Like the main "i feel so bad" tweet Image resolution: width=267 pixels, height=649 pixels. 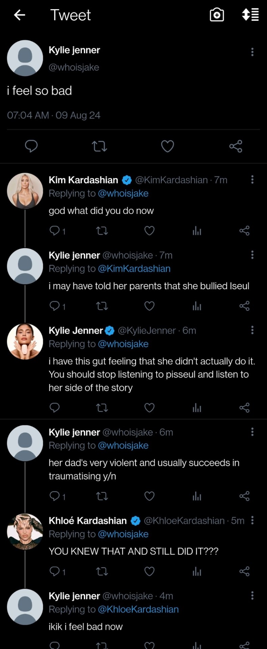click(x=167, y=146)
